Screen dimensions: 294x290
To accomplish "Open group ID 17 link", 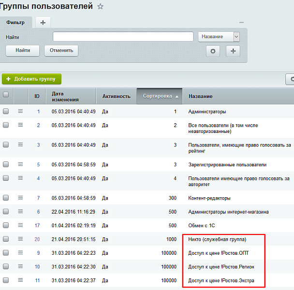I will (x=37, y=225).
